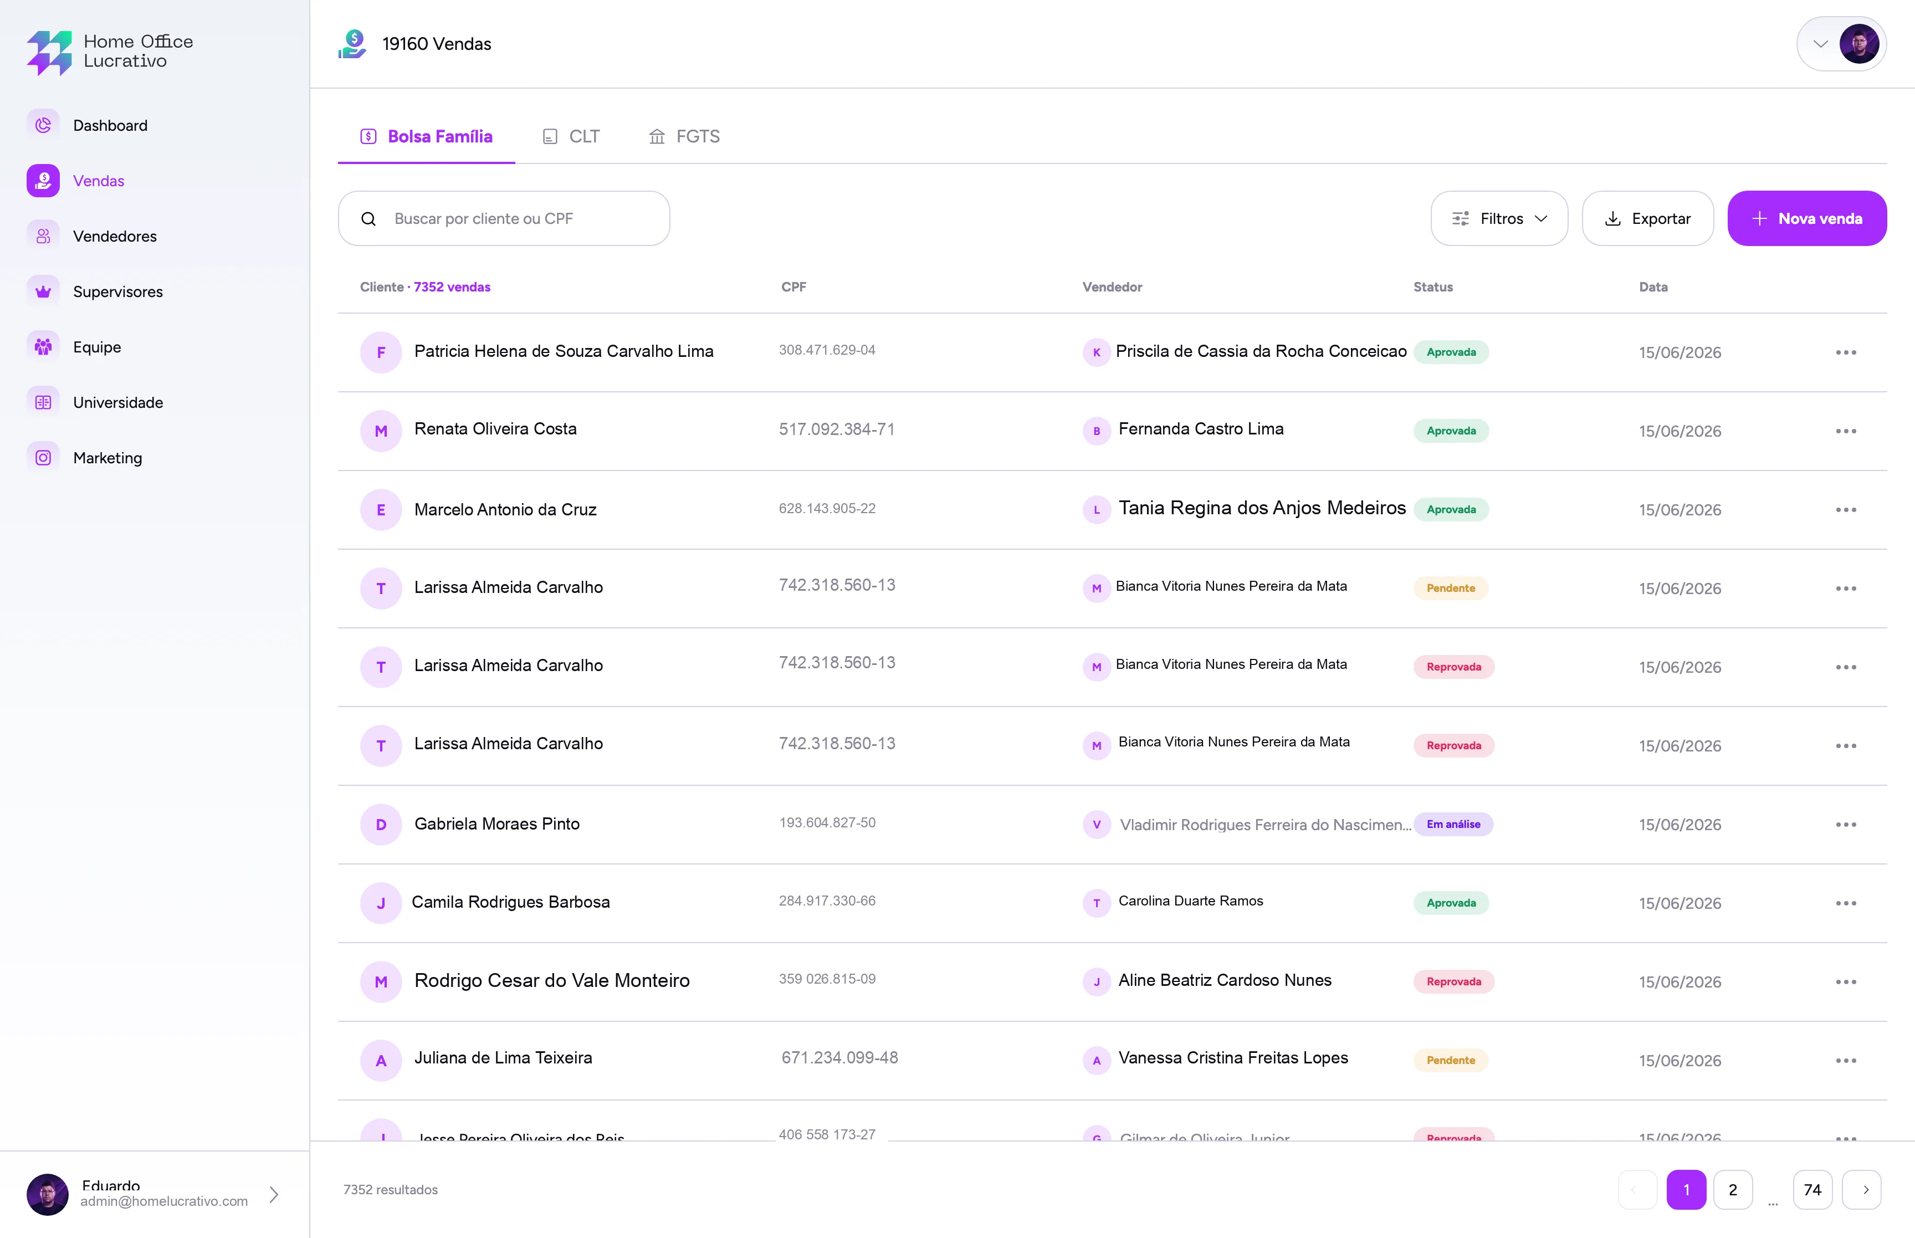Click the Universidade book icon
The width and height of the screenshot is (1915, 1238).
click(x=43, y=403)
